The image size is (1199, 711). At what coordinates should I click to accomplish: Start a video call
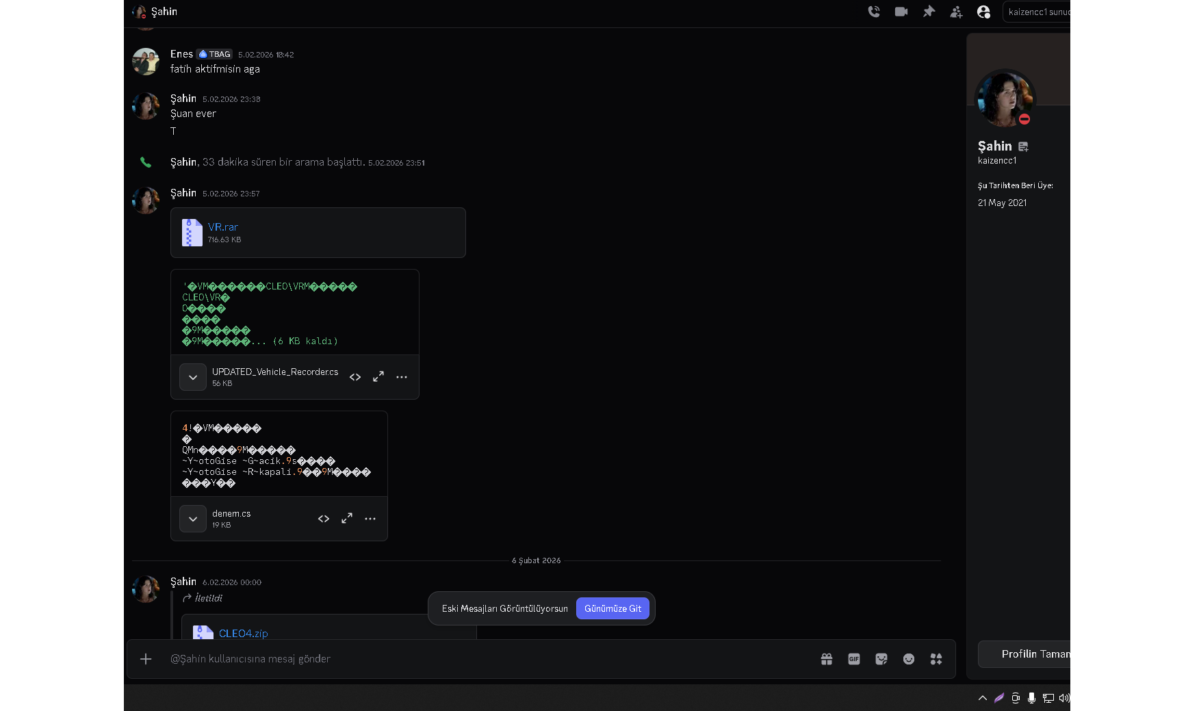tap(901, 12)
